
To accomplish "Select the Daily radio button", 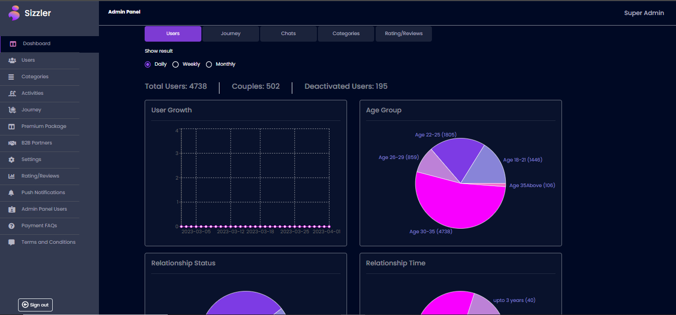I will point(148,64).
